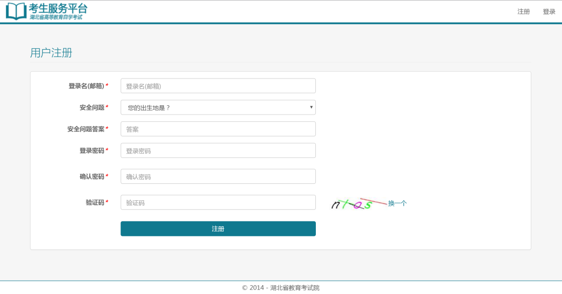This screenshot has width=562, height=294.
Task: Focus the 确认密码 confirmation field
Action: 218,176
